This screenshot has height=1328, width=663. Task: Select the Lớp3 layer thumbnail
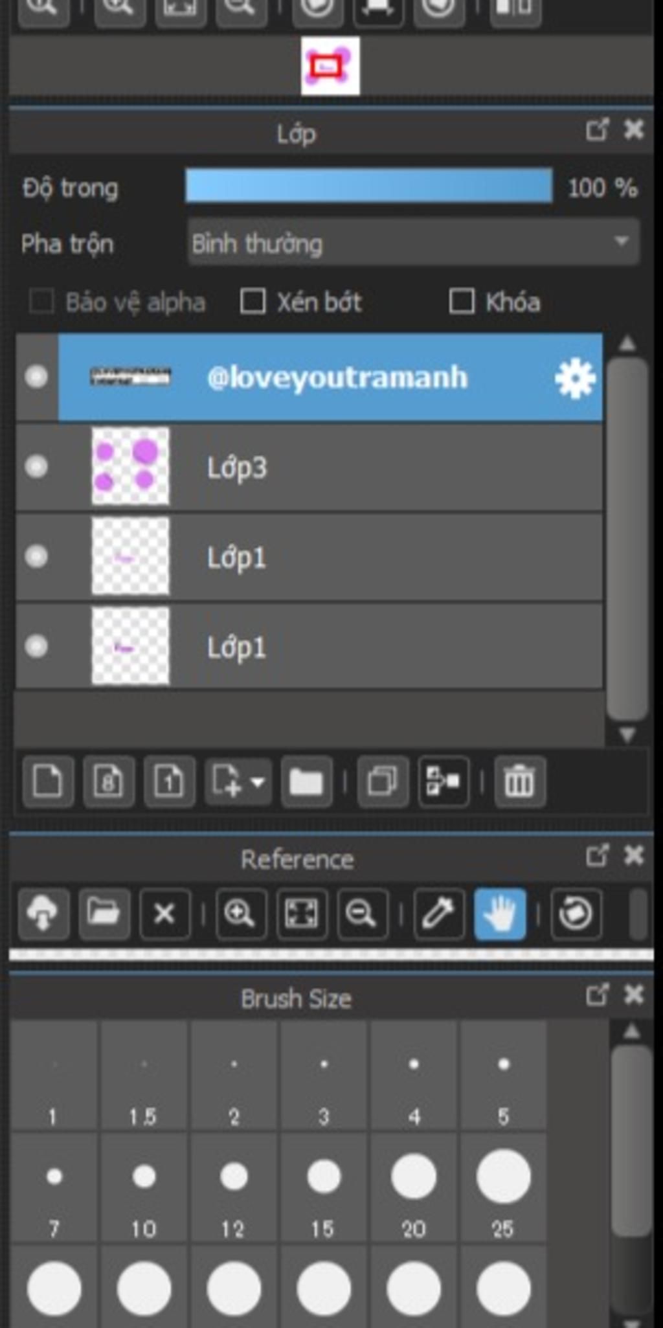click(x=130, y=466)
